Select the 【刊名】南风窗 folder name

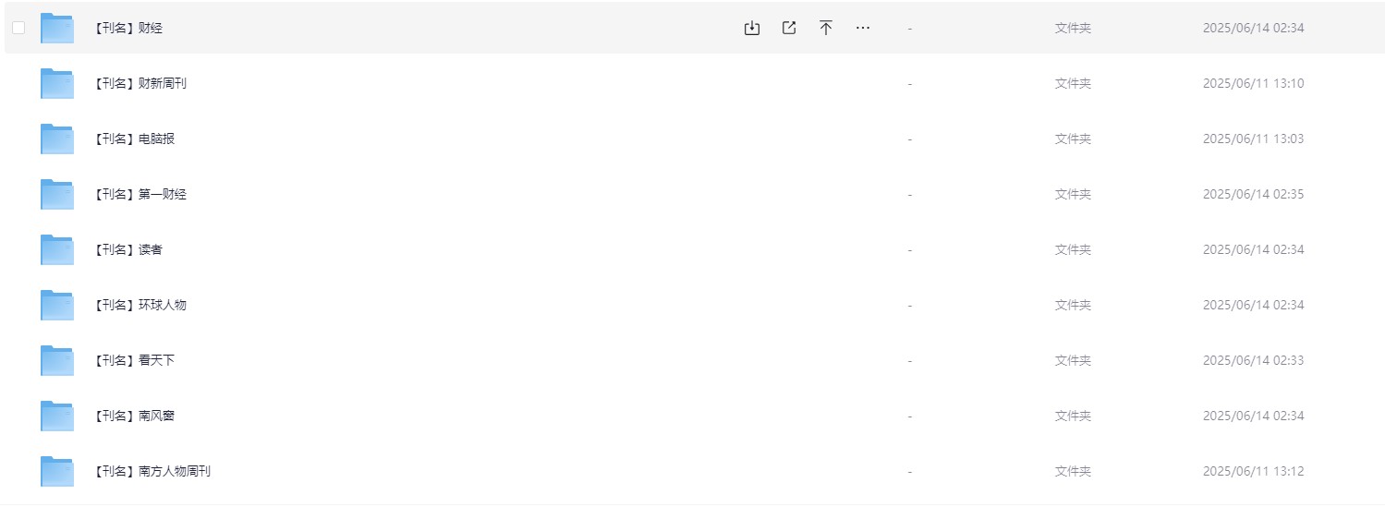(134, 416)
